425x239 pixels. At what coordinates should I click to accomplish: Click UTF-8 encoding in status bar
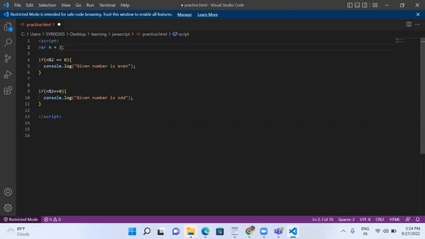pyautogui.click(x=365, y=219)
